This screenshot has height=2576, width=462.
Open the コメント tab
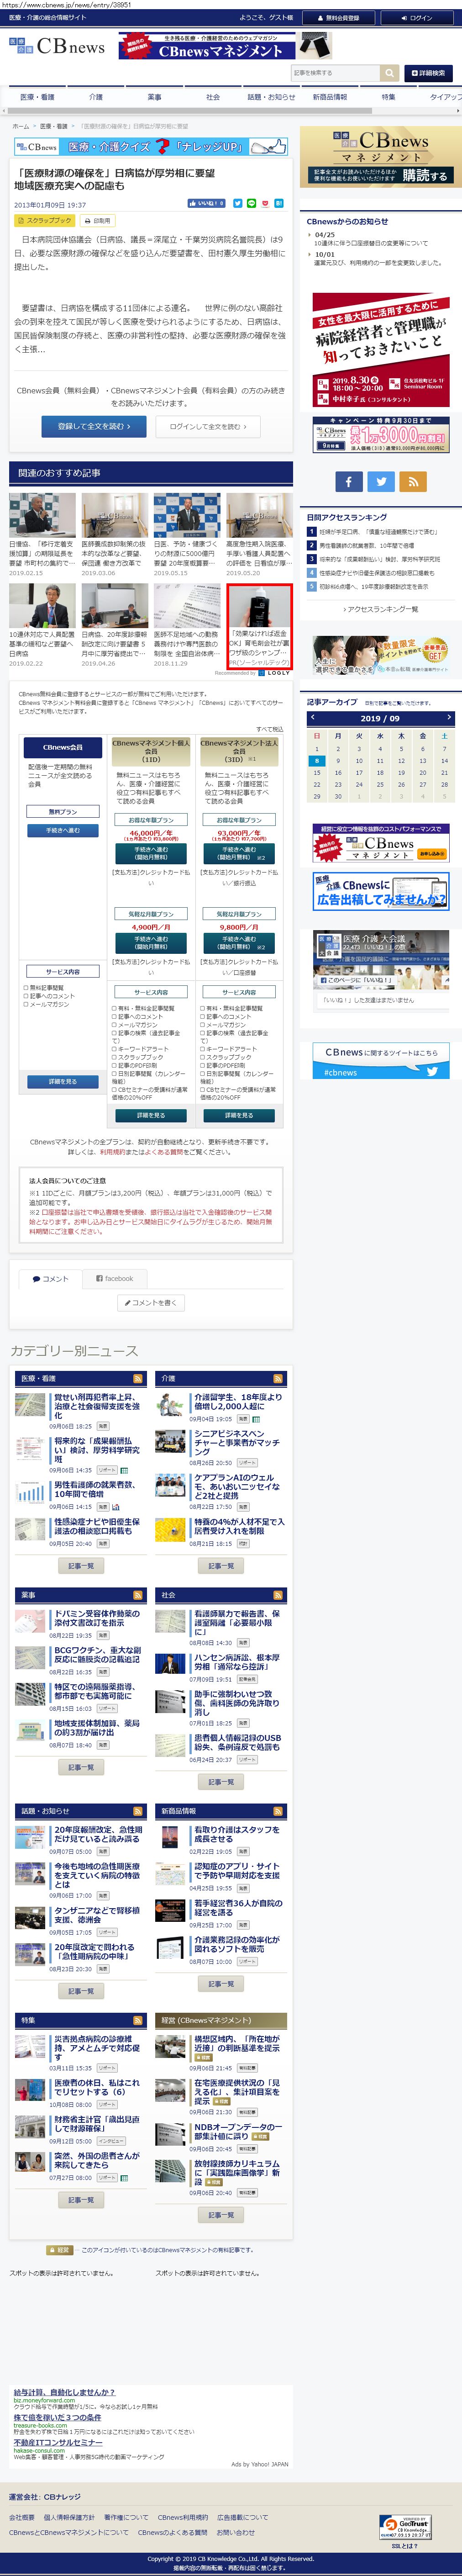pos(50,1278)
